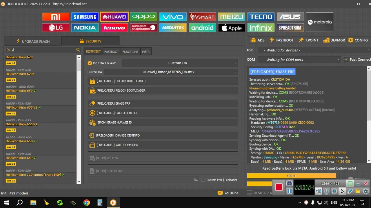Image resolution: width=371 pixels, height=208 pixels.
Task: Stop recording with the red square button
Action: click(x=279, y=187)
